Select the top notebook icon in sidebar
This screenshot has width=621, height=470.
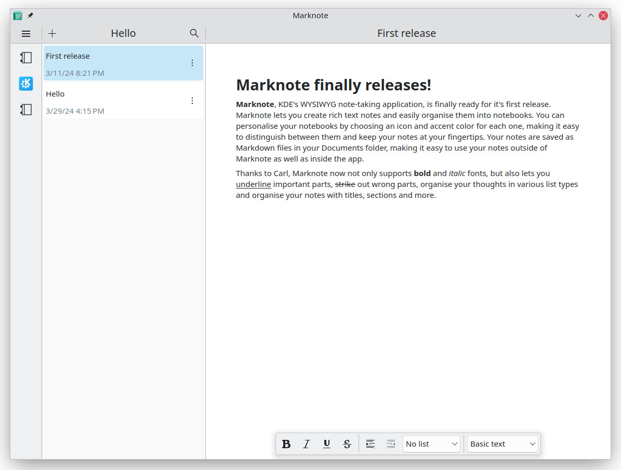tap(26, 58)
